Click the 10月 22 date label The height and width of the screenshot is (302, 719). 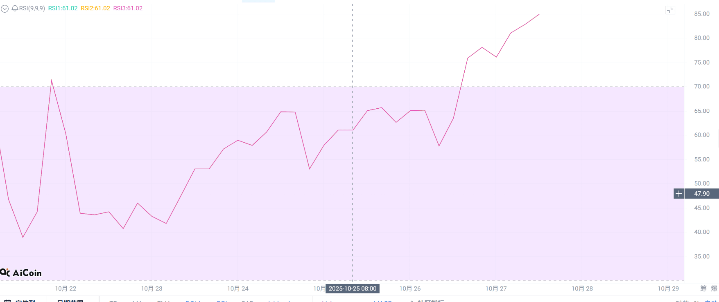pos(66,289)
